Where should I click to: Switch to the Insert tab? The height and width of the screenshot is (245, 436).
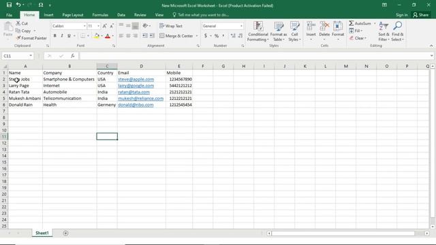coord(48,15)
